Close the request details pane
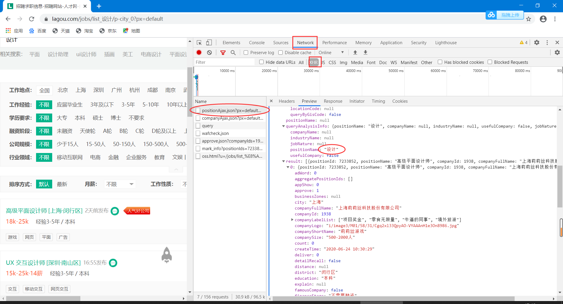 pos(271,101)
